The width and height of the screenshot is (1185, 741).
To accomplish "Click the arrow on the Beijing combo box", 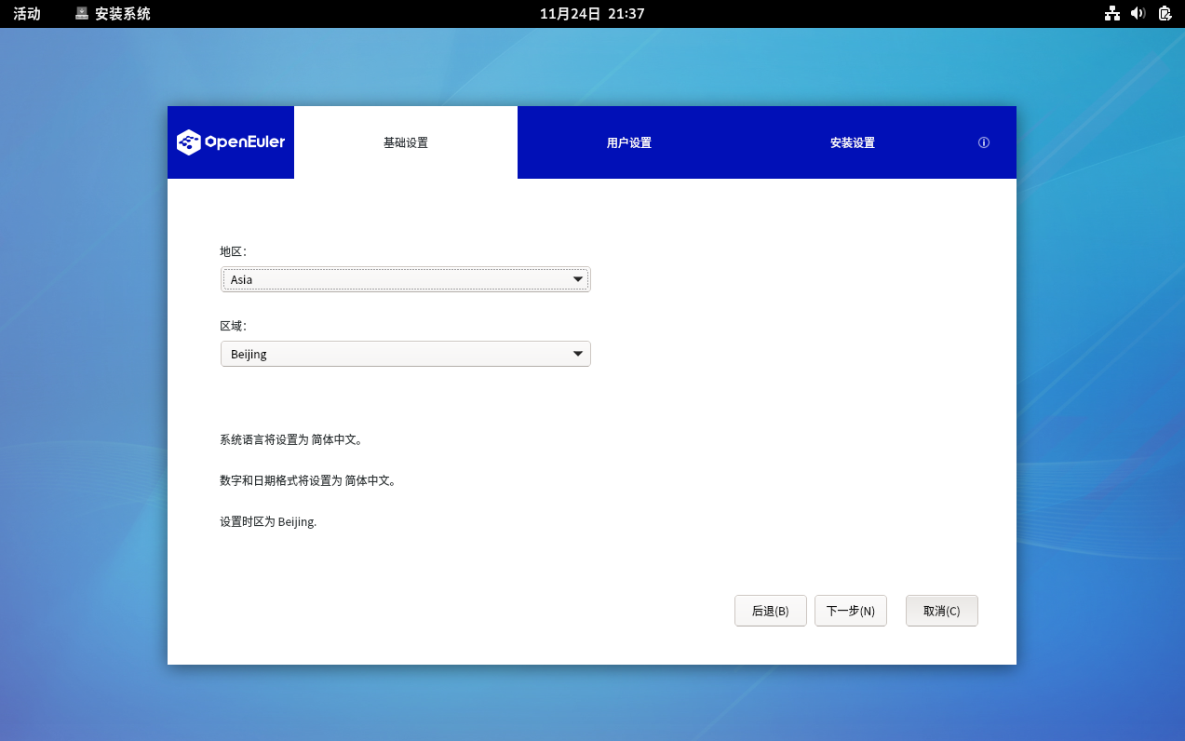I will click(x=578, y=354).
